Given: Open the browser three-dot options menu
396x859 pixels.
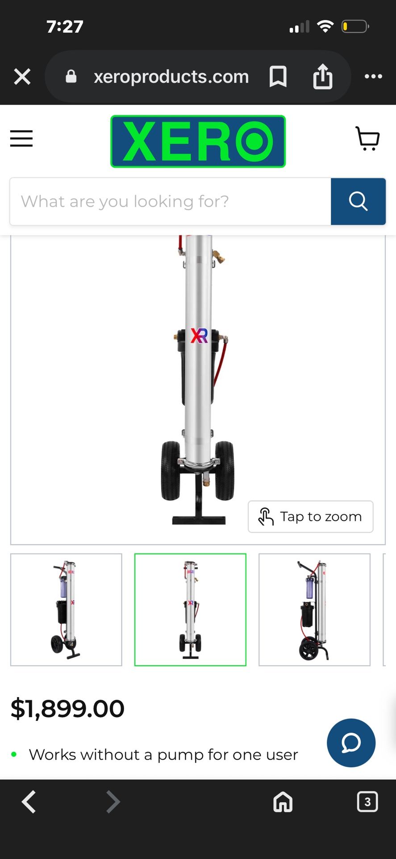Looking at the screenshot, I should click(373, 77).
